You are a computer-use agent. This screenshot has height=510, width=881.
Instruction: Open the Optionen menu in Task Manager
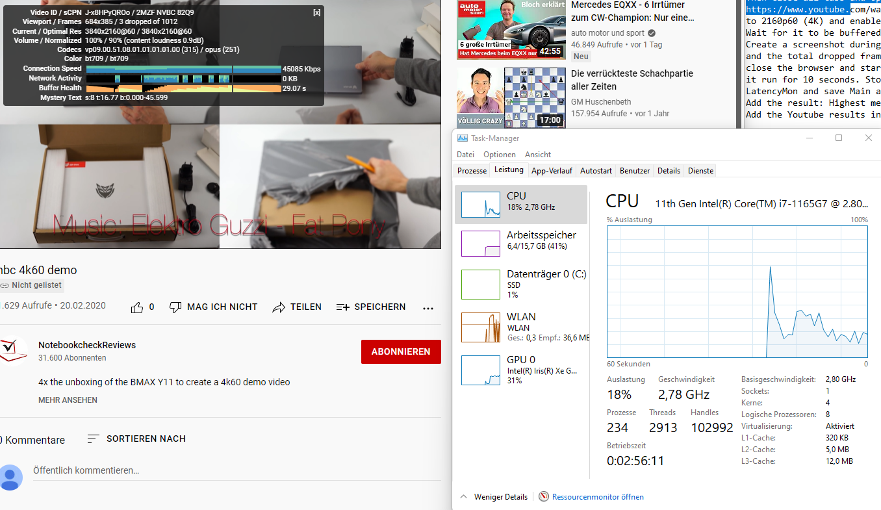point(500,155)
